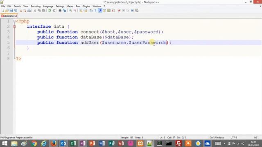Collapse the interface data fold marker
This screenshot has width=262, height=147.
tap(14, 27)
